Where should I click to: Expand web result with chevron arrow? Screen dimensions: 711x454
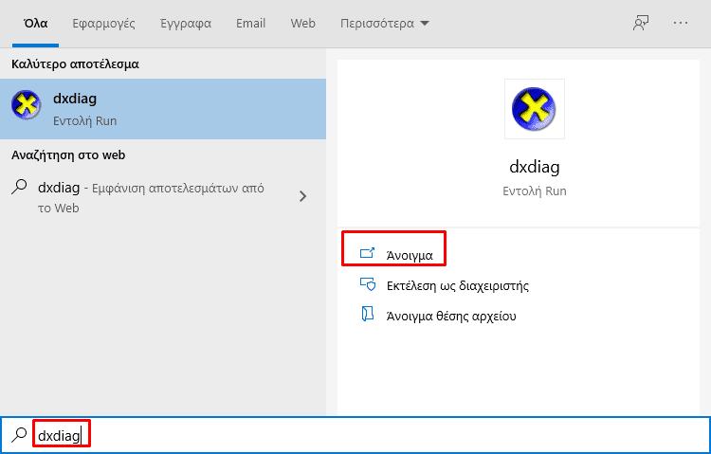[303, 196]
